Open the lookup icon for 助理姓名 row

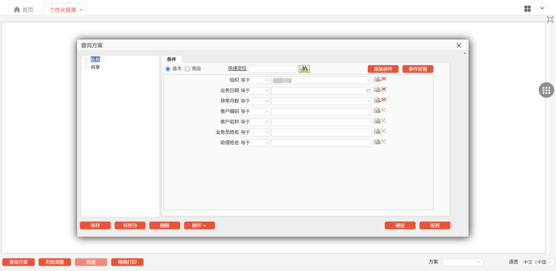pos(377,142)
